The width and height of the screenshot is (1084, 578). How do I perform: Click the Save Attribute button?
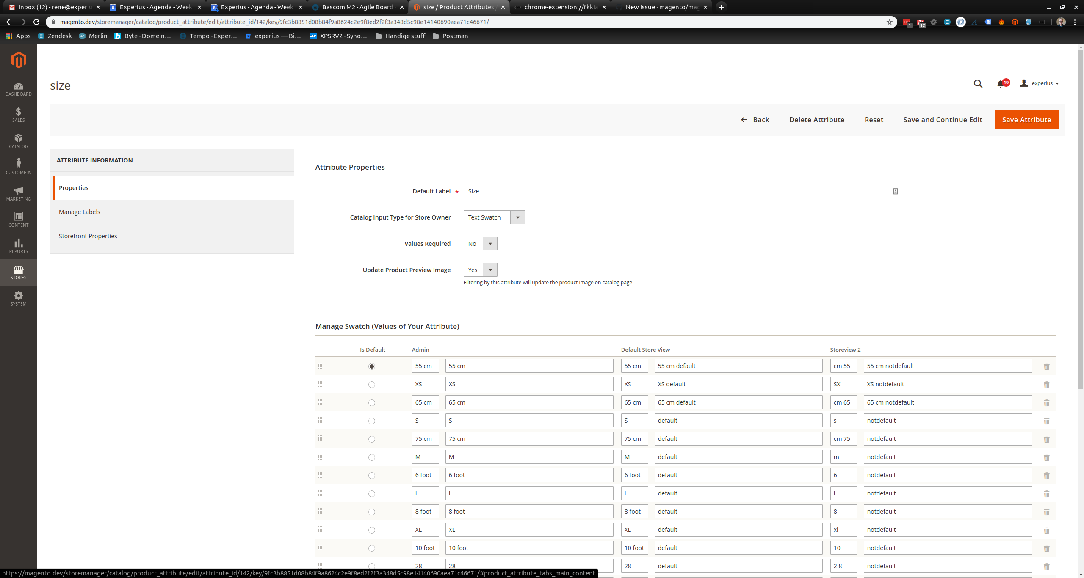(x=1026, y=120)
